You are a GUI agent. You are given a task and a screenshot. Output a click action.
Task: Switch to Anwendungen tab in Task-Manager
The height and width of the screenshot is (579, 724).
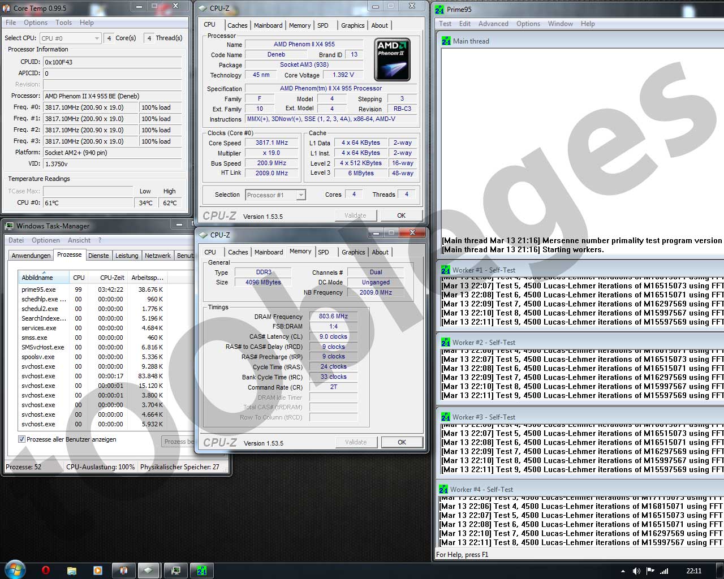pyautogui.click(x=31, y=256)
